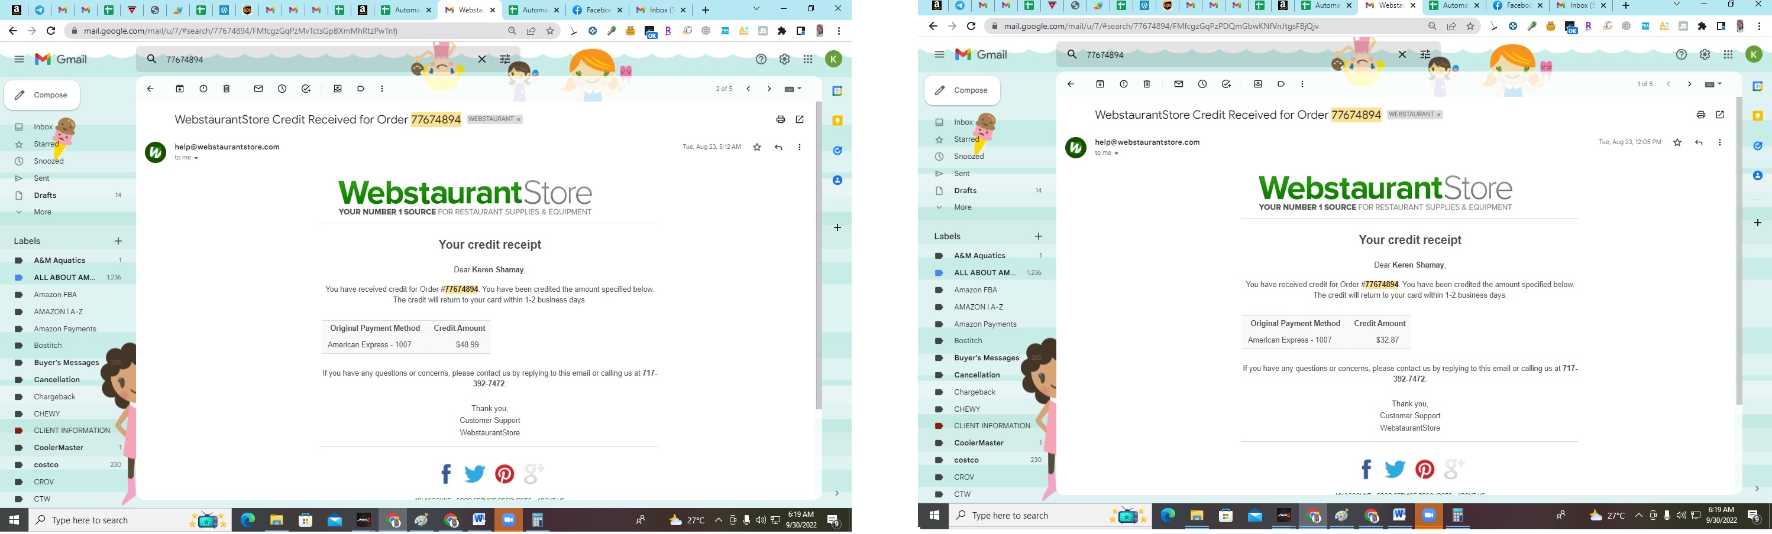1772x534 pixels.
Task: Click the left Gmail window's vertical scrollbar
Action: [x=819, y=256]
